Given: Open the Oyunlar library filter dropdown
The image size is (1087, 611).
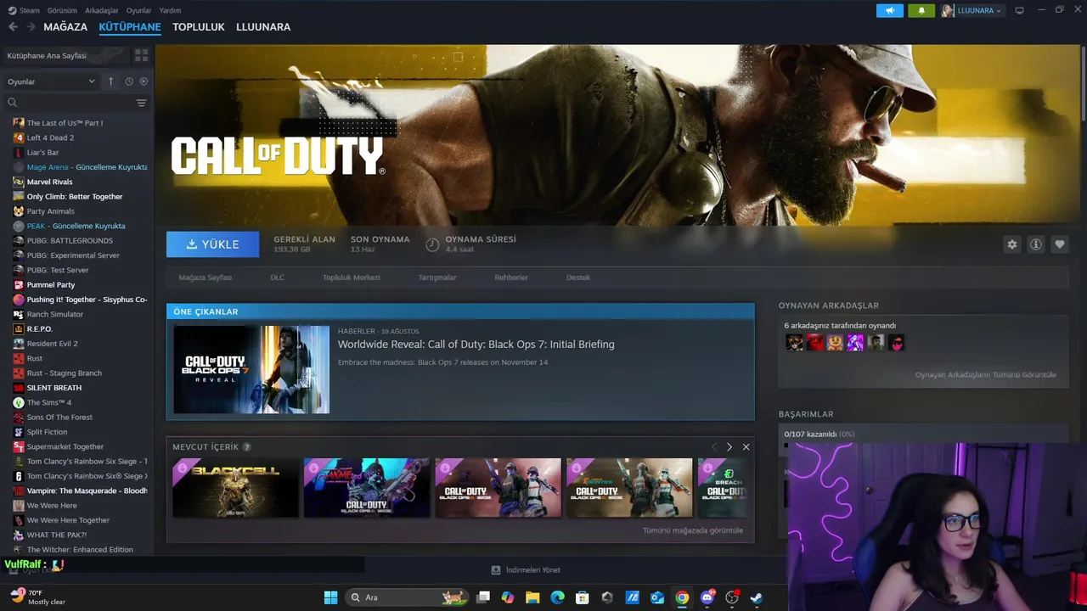Looking at the screenshot, I should (x=51, y=81).
